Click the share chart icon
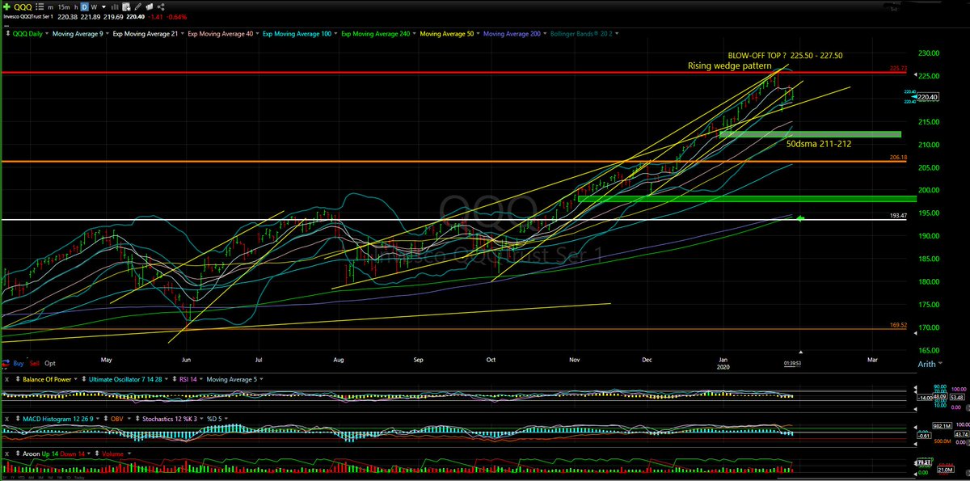Image resolution: width=970 pixels, height=481 pixels. (x=161, y=7)
